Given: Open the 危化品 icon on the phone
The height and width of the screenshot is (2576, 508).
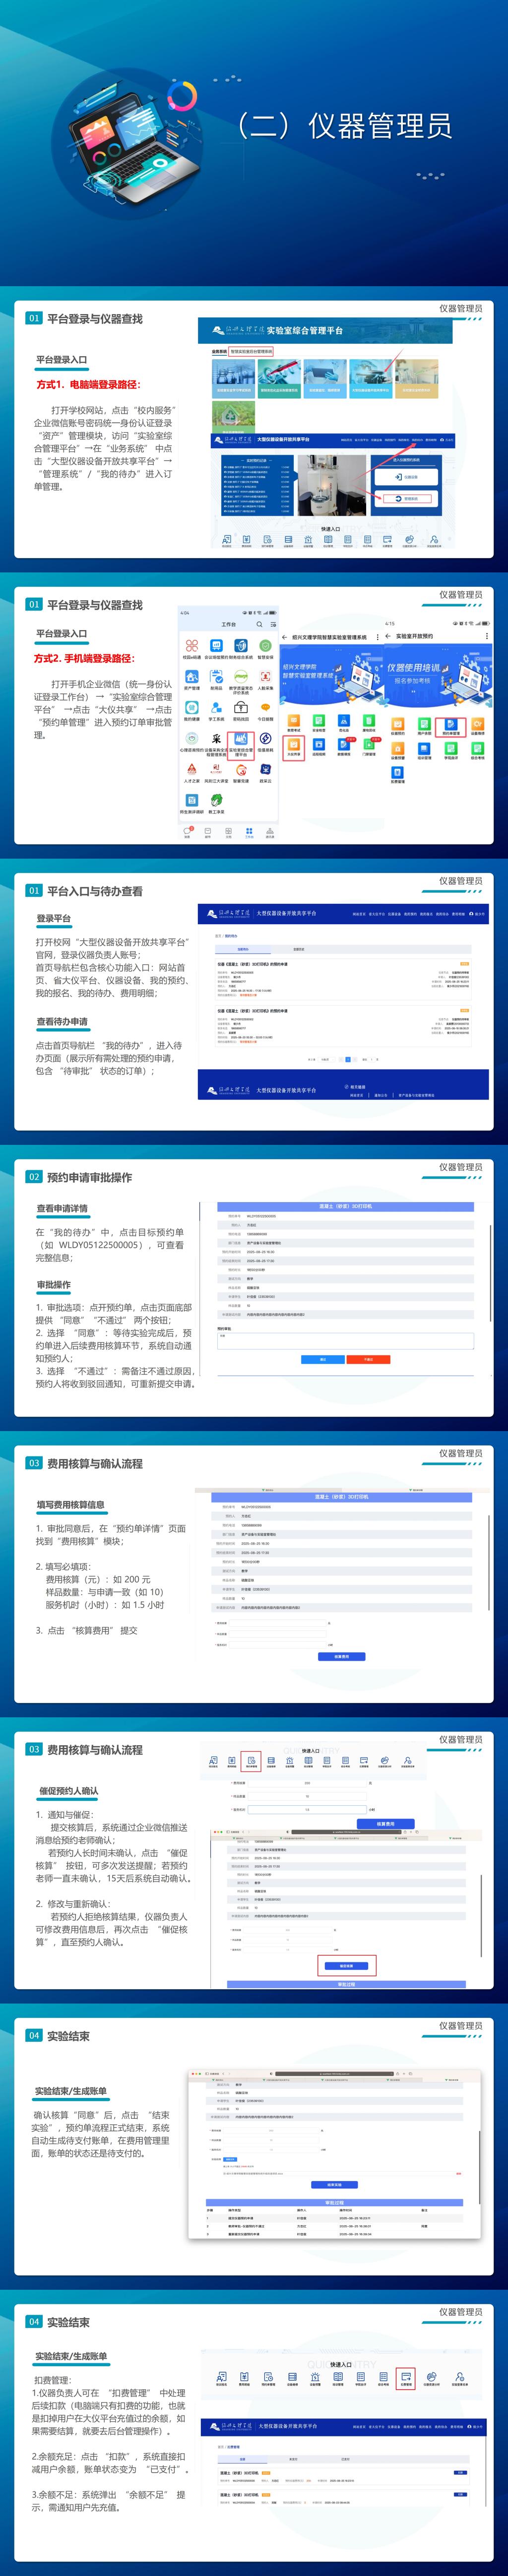Looking at the screenshot, I should click(343, 722).
